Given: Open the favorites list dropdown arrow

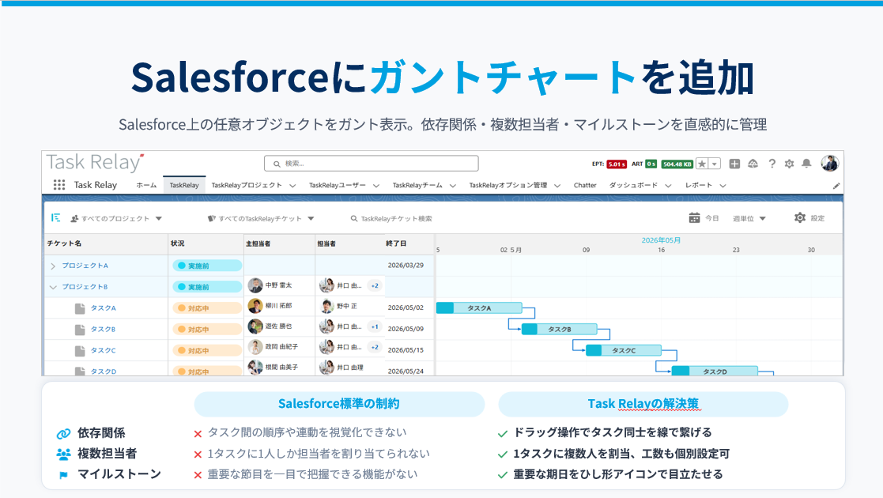Looking at the screenshot, I should pos(715,164).
